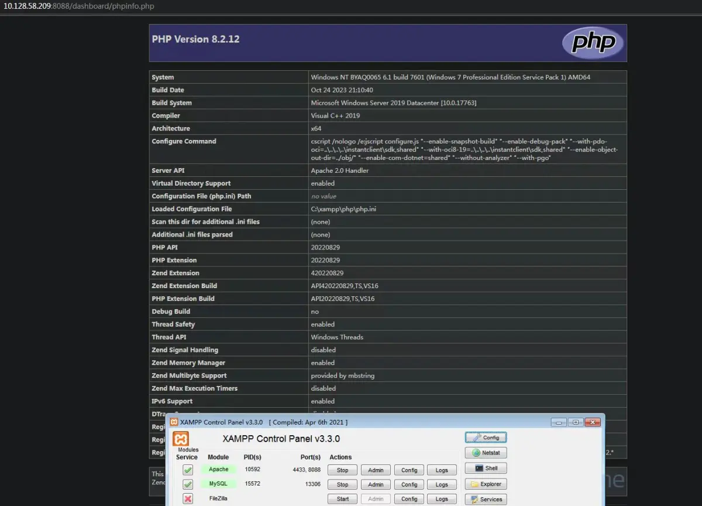This screenshot has height=506, width=702.
Task: Click Apache ports 4433, 8088
Action: pos(307,470)
